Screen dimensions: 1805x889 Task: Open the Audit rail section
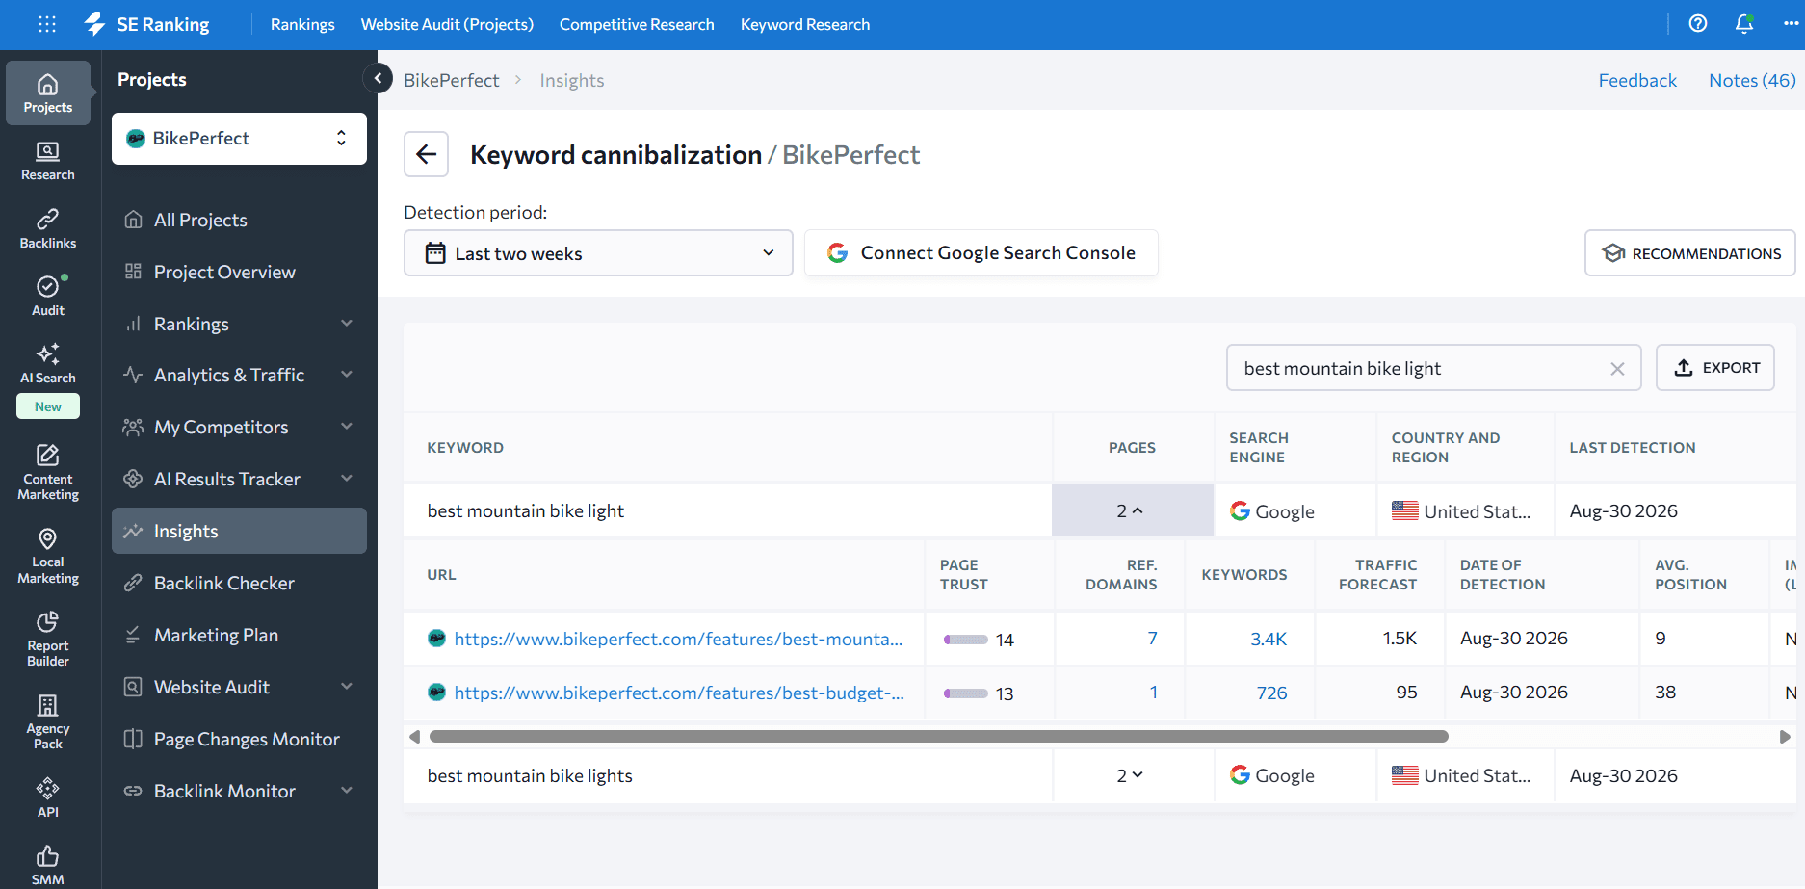coord(48,297)
